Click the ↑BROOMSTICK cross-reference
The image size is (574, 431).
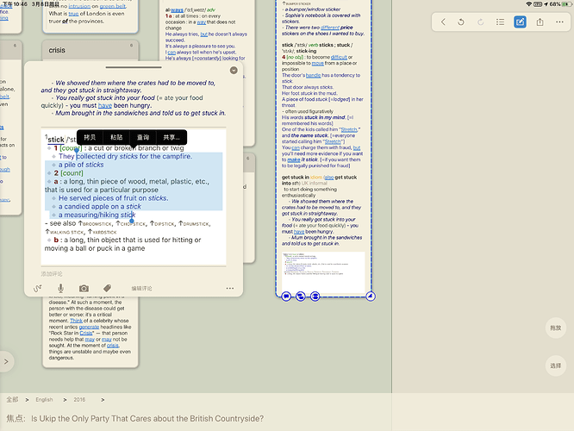95,223
